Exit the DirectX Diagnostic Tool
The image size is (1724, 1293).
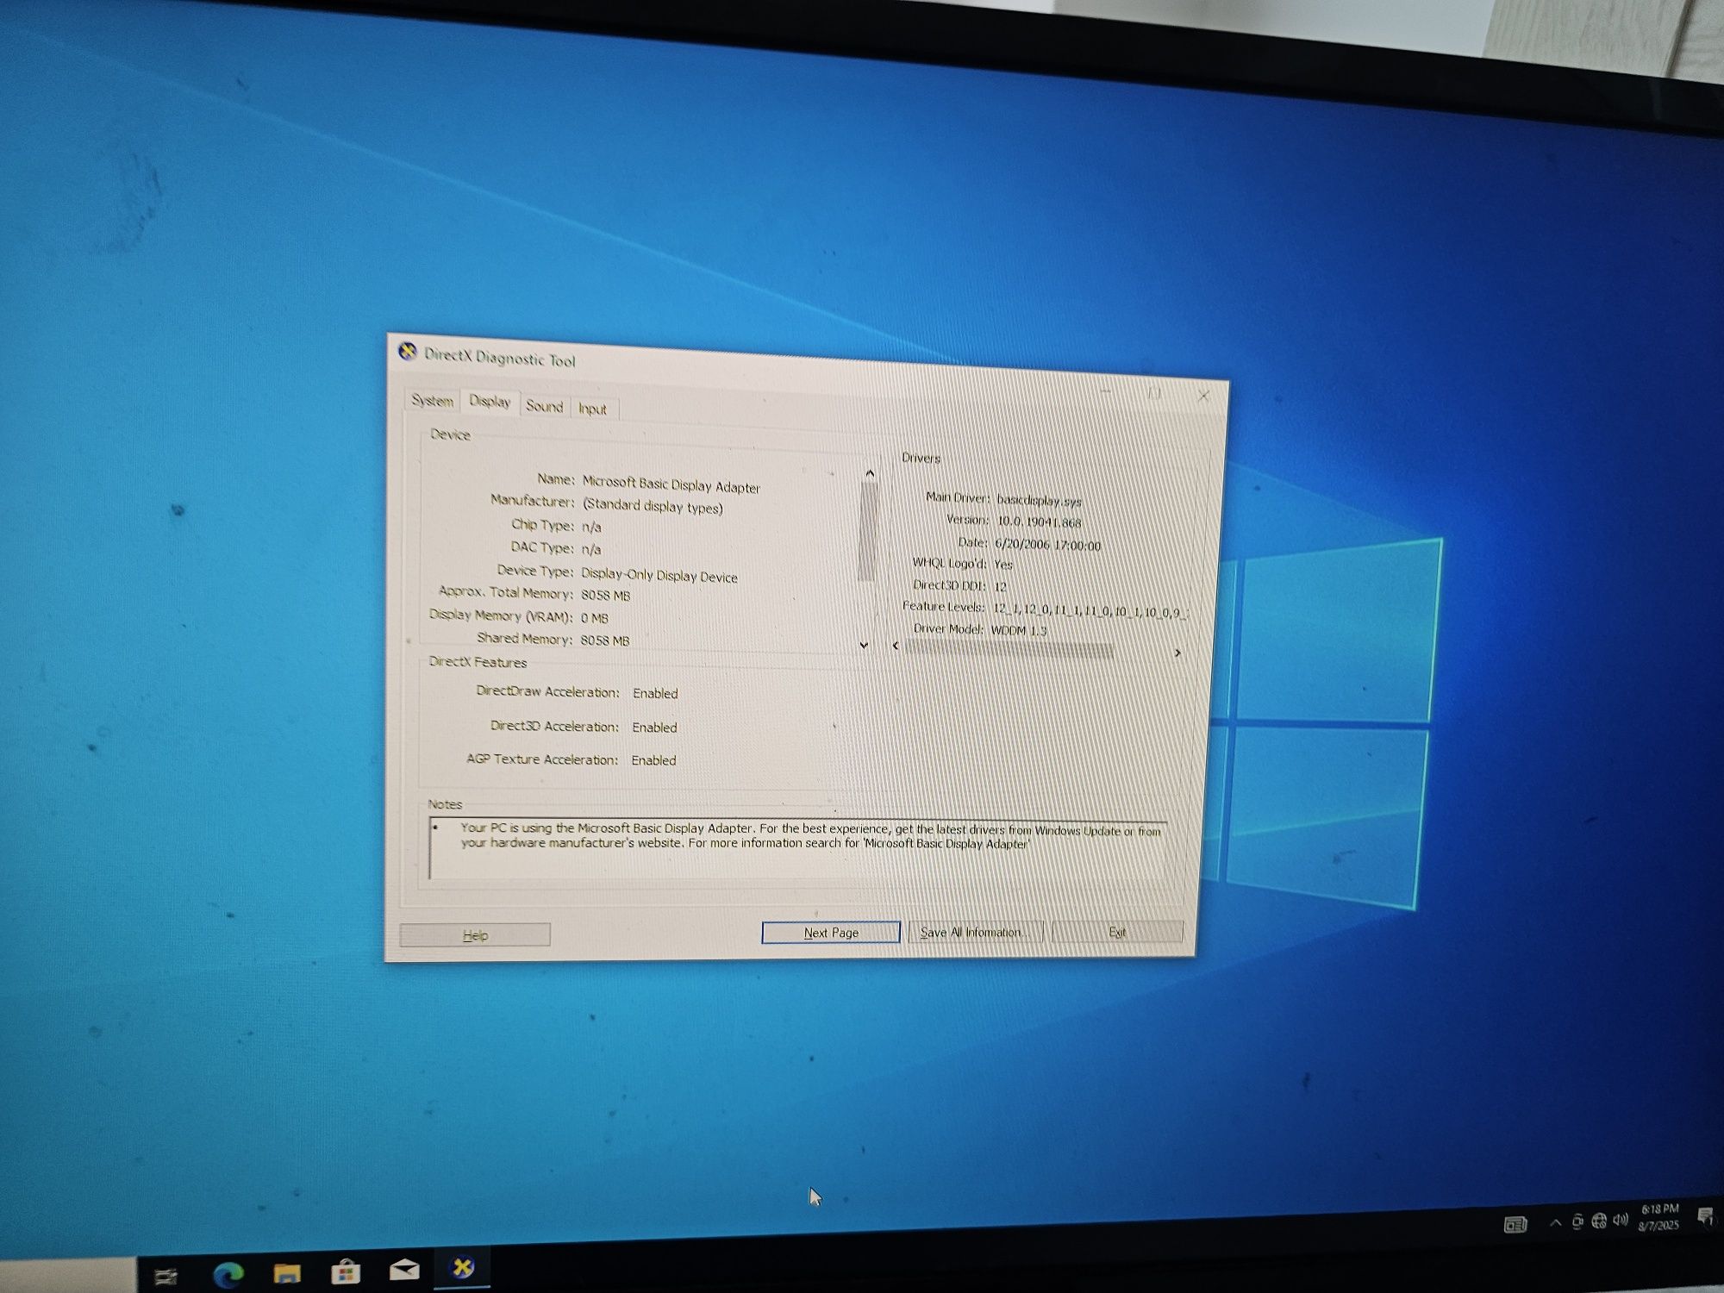(x=1117, y=932)
